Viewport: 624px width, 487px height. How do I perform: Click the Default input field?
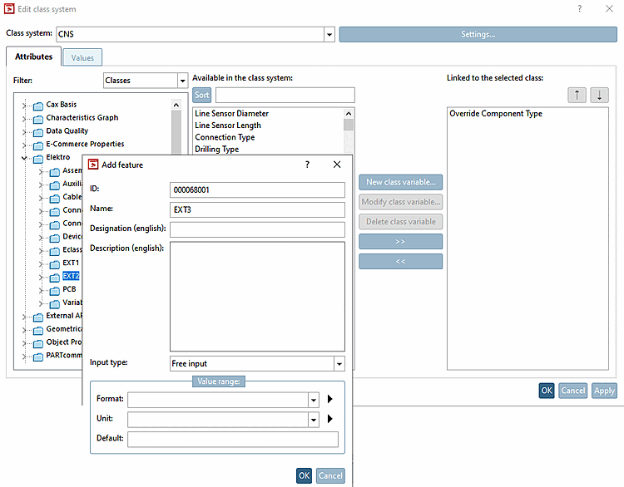pos(233,440)
